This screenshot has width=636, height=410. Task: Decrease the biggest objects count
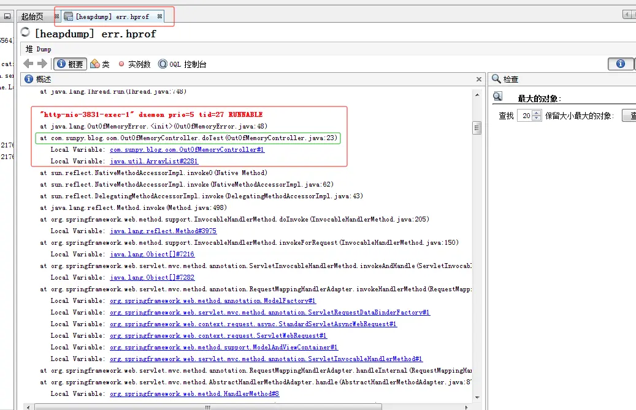pyautogui.click(x=537, y=119)
